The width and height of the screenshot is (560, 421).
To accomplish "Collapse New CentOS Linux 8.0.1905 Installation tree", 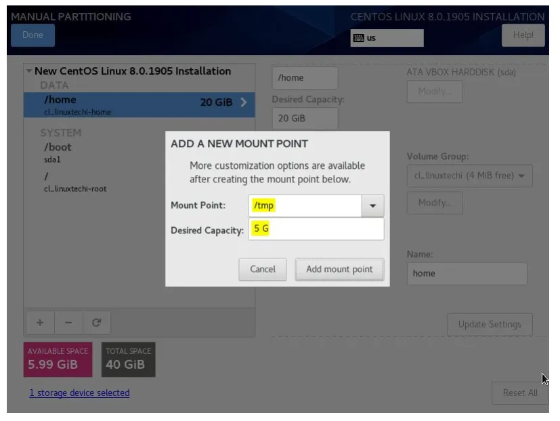I will [x=29, y=71].
